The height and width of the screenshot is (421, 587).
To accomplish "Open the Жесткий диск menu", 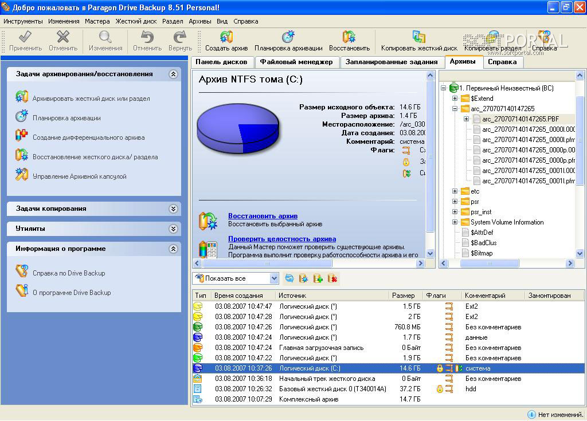I will click(x=136, y=21).
